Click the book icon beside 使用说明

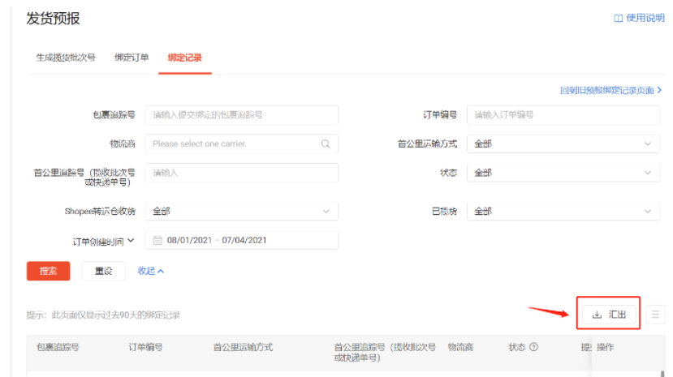tap(618, 18)
